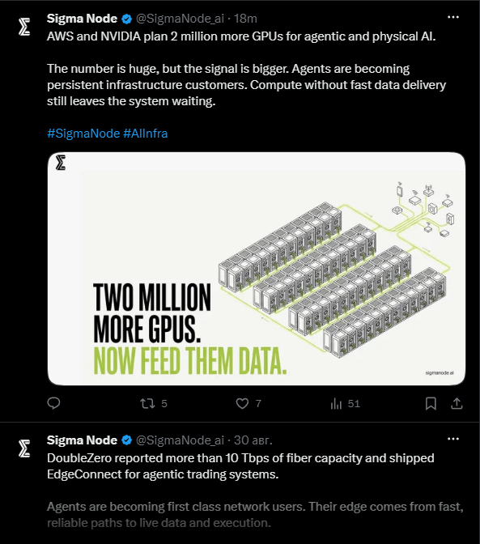Image resolution: width=480 pixels, height=544 pixels.
Task: Open @SigmaNode_ai handle on first tweet
Action: 180,19
